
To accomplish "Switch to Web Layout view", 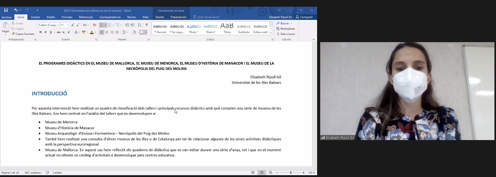I will point(270,173).
